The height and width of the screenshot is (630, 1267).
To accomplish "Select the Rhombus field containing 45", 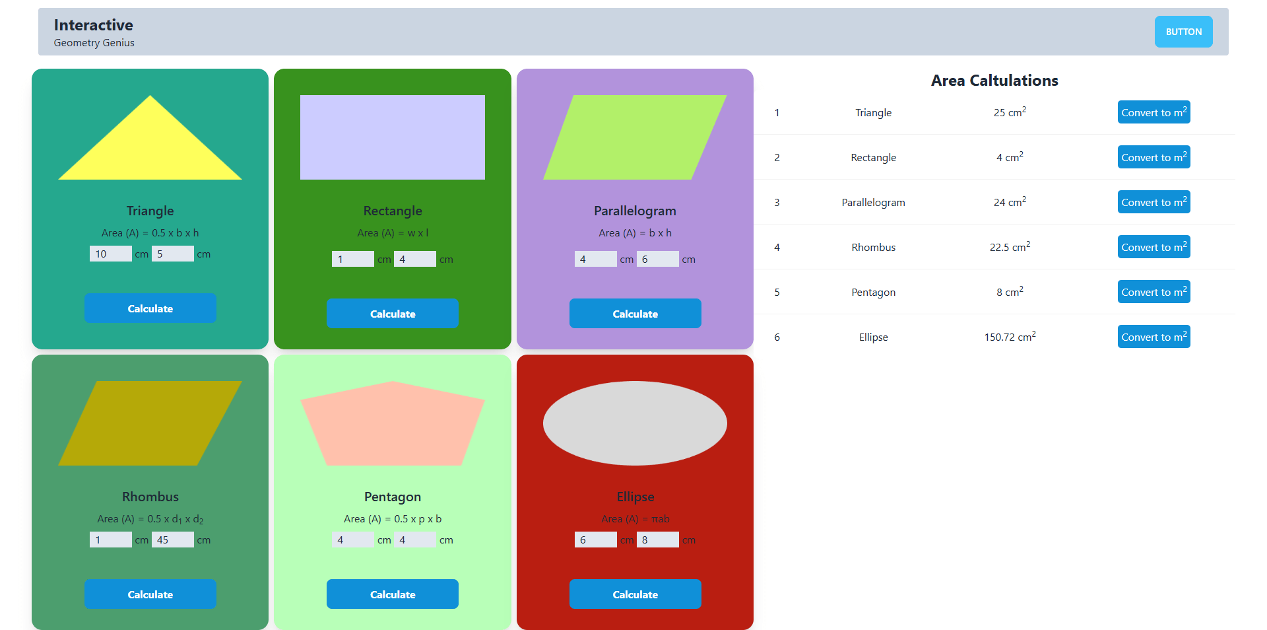I will 172,540.
